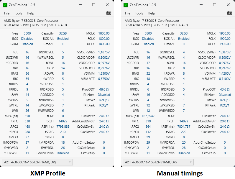Click the UCLK value 1800.00
This screenshot has width=235, height=179.
coord(104,44)
